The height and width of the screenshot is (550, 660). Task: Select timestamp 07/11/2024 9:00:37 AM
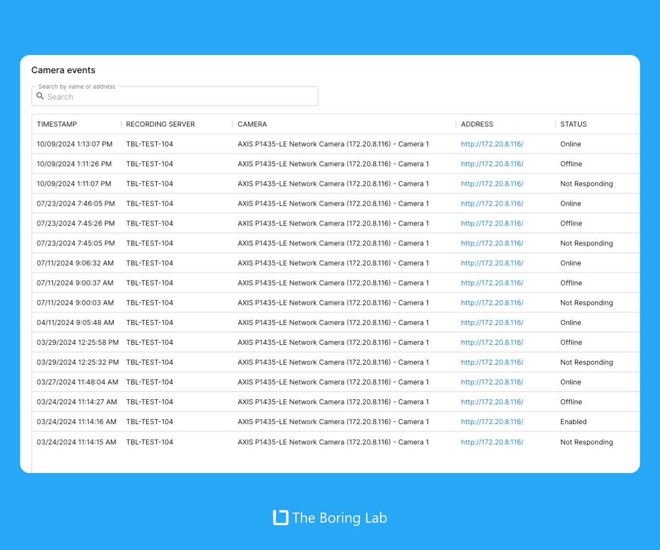[x=75, y=283]
